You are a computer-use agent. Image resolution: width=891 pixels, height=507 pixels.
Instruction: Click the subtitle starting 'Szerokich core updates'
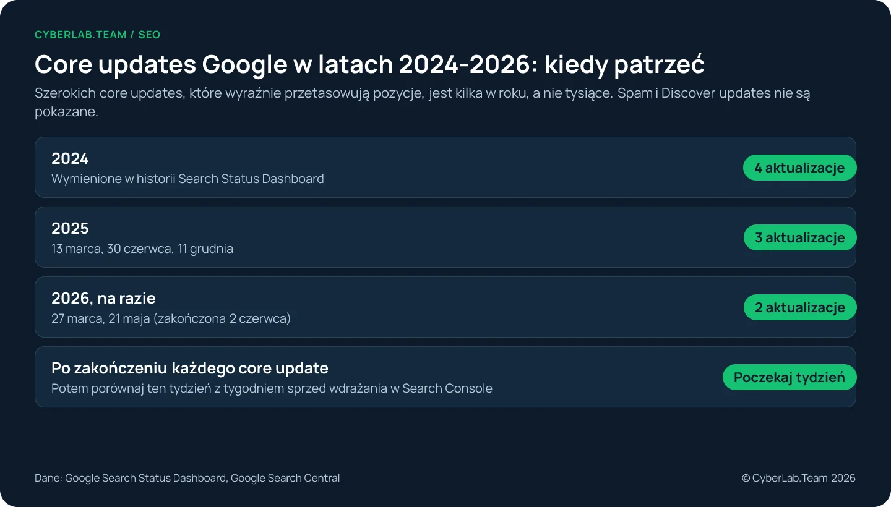(423, 103)
